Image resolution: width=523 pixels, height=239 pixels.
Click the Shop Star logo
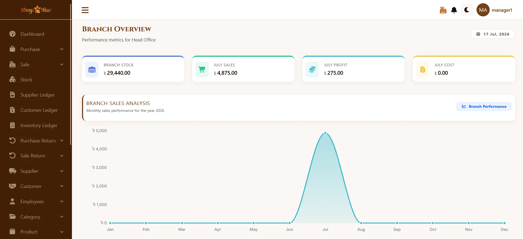coord(36,10)
